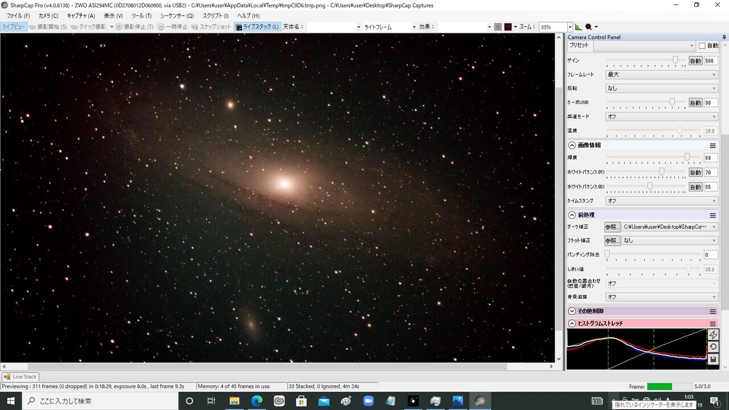Toggle ゲイン 自動 button
This screenshot has height=410, width=729.
click(695, 61)
